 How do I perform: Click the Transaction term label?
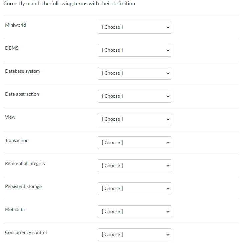[17, 140]
